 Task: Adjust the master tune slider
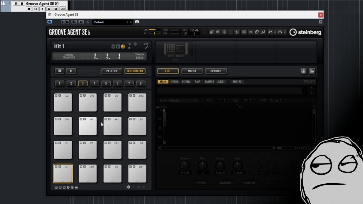click(x=154, y=33)
